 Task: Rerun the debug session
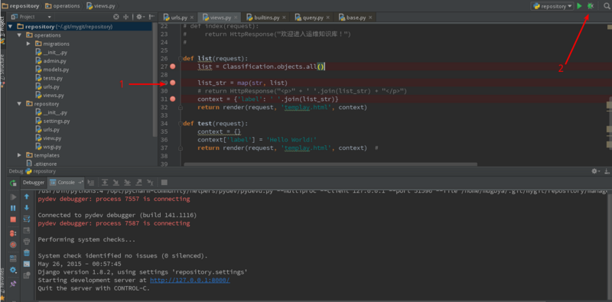click(13, 183)
